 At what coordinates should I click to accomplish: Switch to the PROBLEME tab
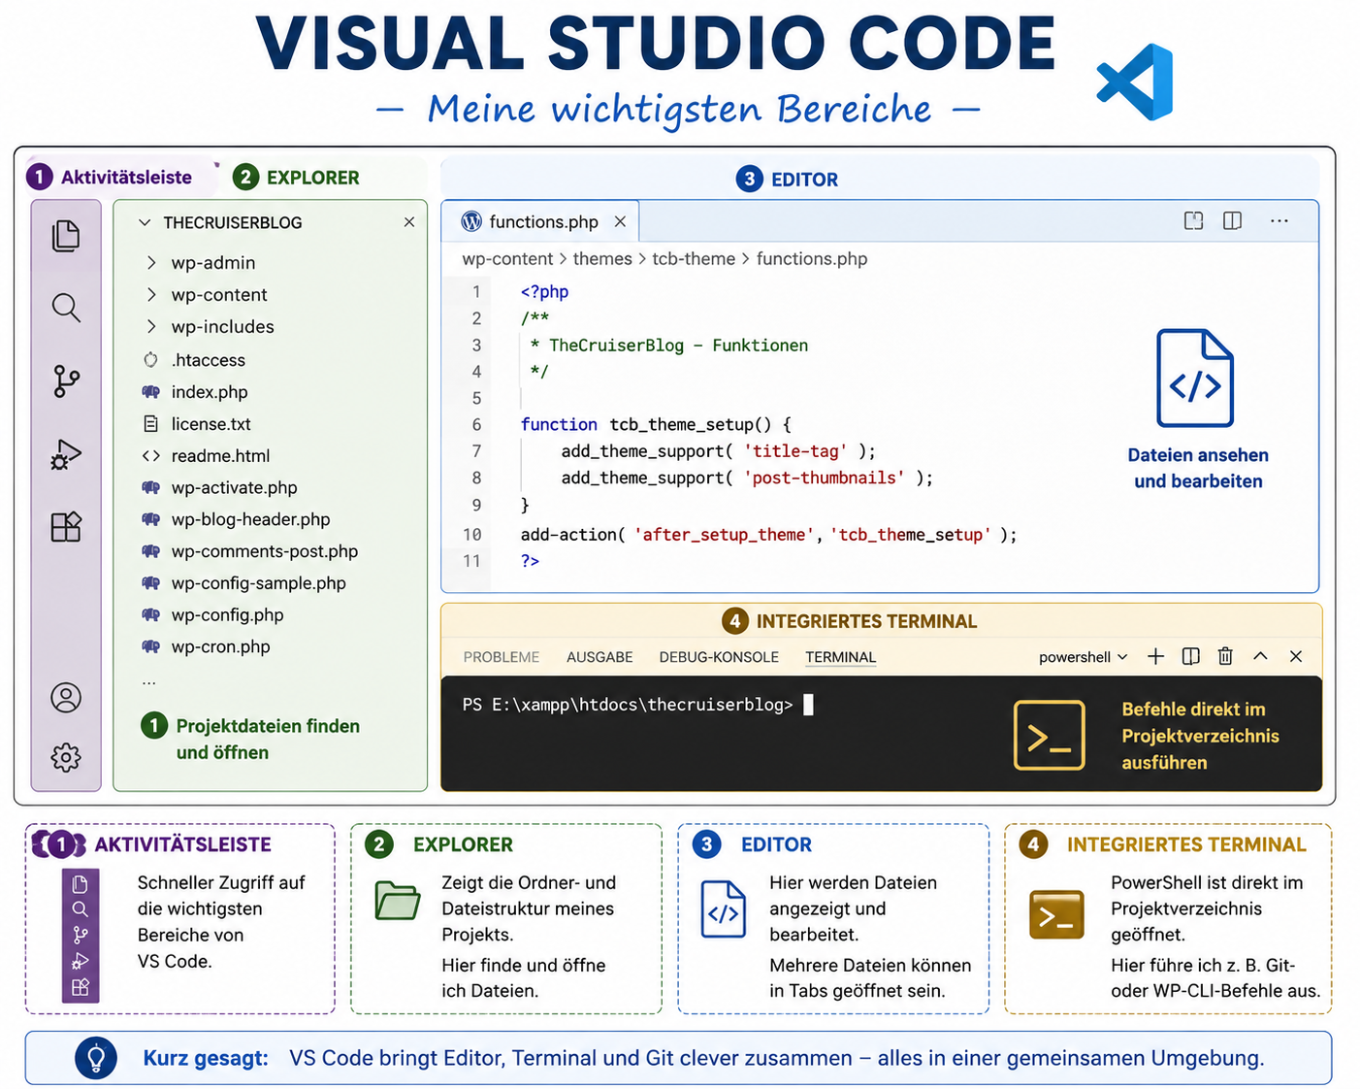501,657
